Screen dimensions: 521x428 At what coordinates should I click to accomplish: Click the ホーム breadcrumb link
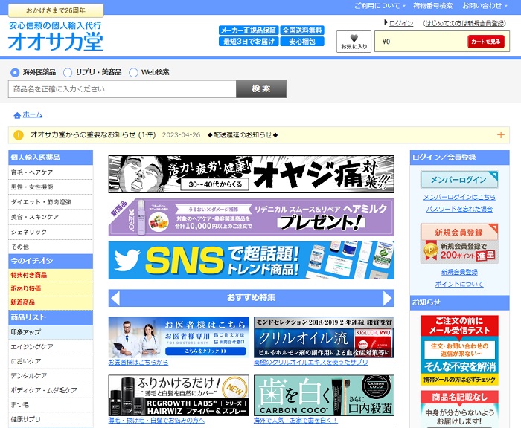coord(33,114)
